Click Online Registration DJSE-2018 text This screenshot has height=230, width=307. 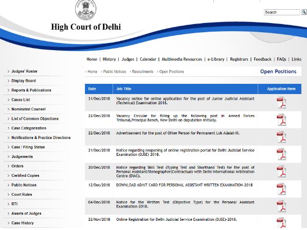click(177, 219)
